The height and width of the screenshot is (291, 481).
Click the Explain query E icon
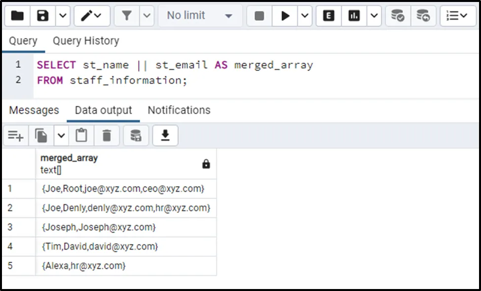click(329, 16)
